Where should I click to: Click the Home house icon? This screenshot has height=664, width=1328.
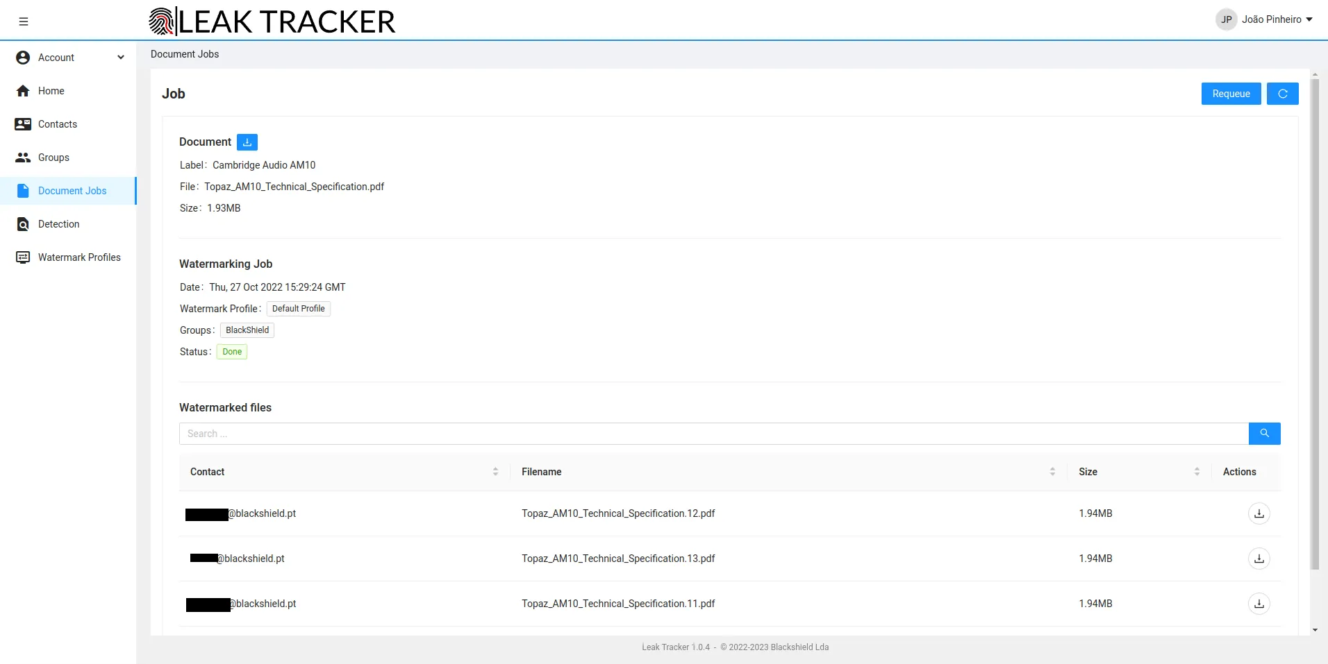pyautogui.click(x=23, y=91)
